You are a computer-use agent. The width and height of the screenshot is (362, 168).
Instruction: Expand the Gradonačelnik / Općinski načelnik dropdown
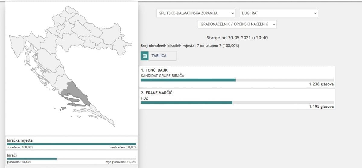(237, 24)
